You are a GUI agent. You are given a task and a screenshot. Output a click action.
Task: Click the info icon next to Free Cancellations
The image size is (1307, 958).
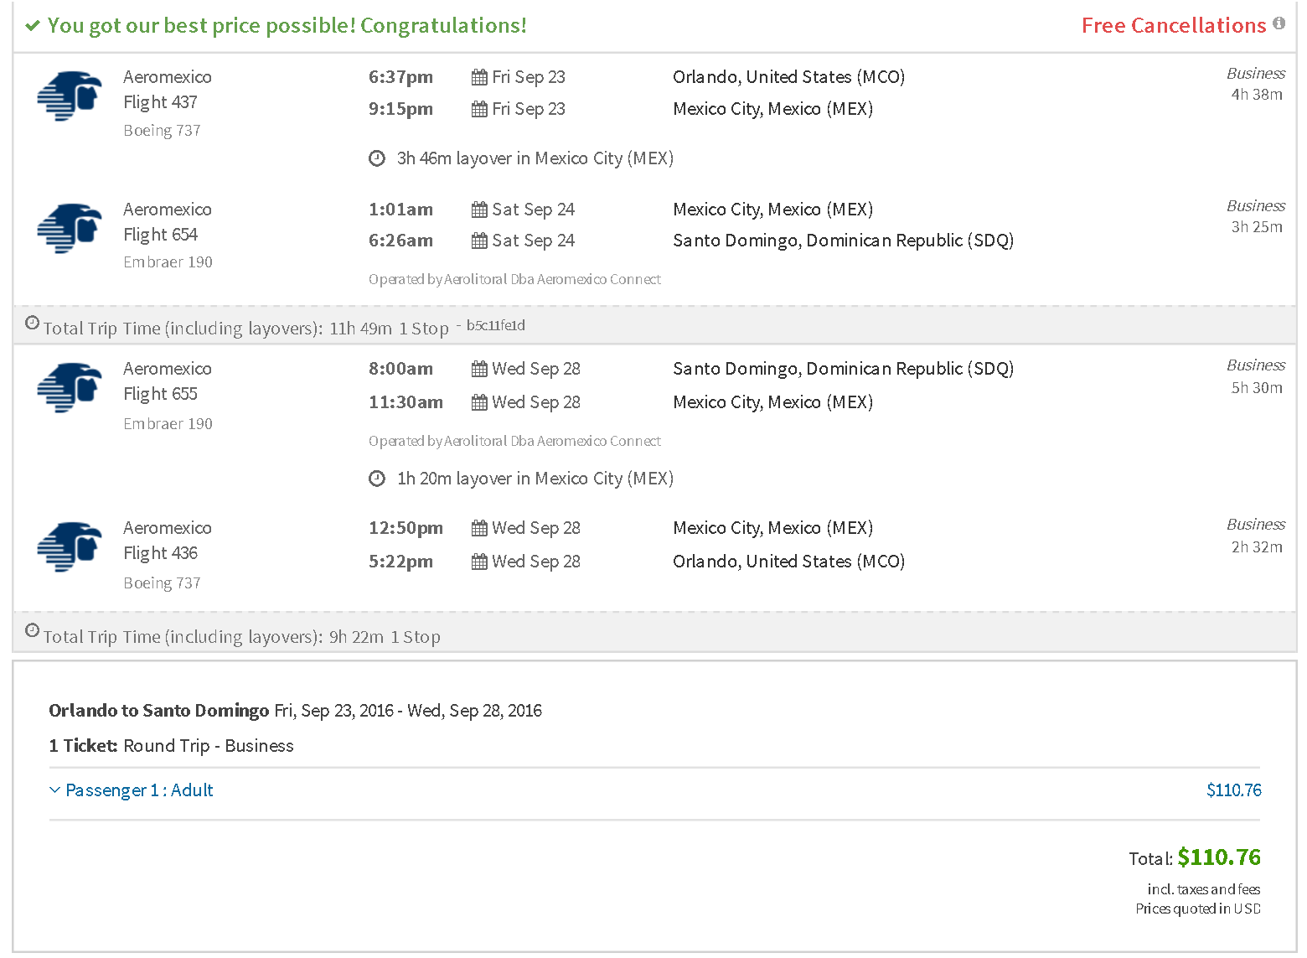[1279, 23]
